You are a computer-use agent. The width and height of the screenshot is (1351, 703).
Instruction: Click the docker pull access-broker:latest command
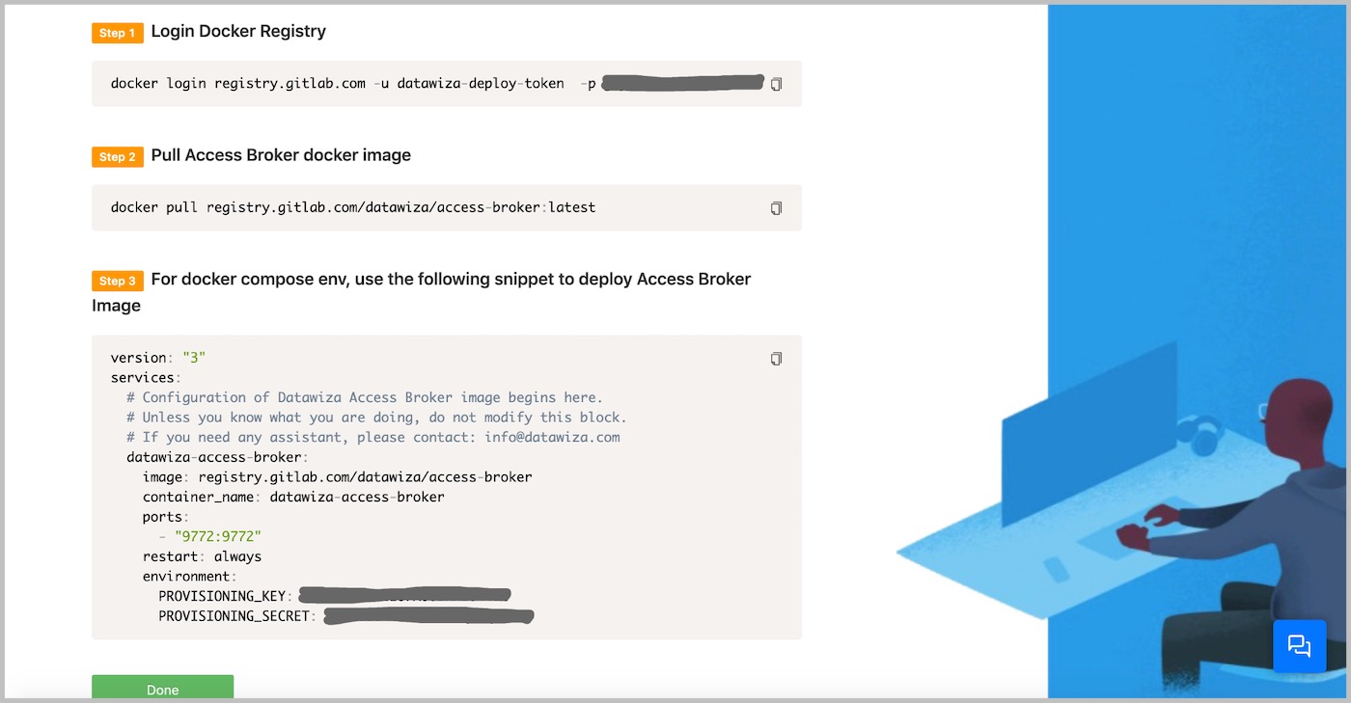point(353,207)
